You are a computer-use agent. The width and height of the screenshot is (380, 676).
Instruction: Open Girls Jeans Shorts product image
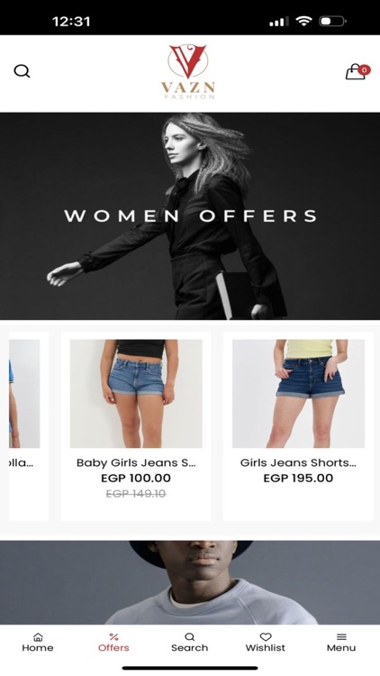(299, 394)
